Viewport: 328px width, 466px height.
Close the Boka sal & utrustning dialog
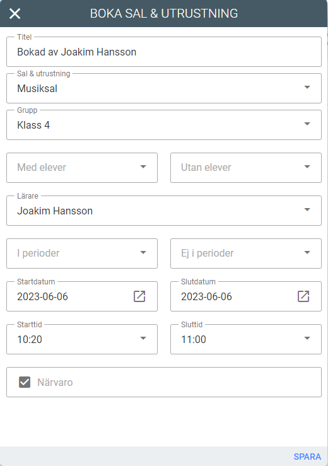point(15,14)
